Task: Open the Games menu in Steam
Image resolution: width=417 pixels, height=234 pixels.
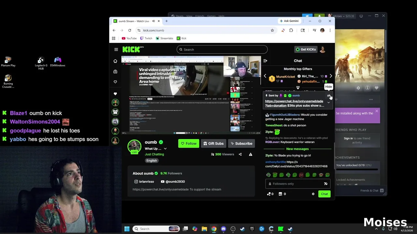Action: [x=211, y=16]
